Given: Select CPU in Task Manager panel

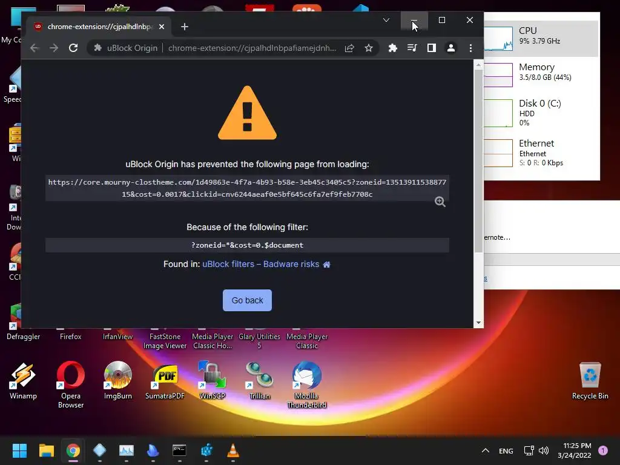Looking at the screenshot, I should coord(541,38).
